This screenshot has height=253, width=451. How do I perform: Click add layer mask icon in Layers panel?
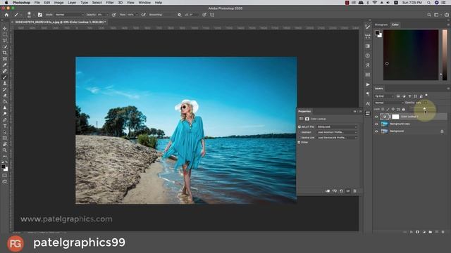click(x=418, y=232)
